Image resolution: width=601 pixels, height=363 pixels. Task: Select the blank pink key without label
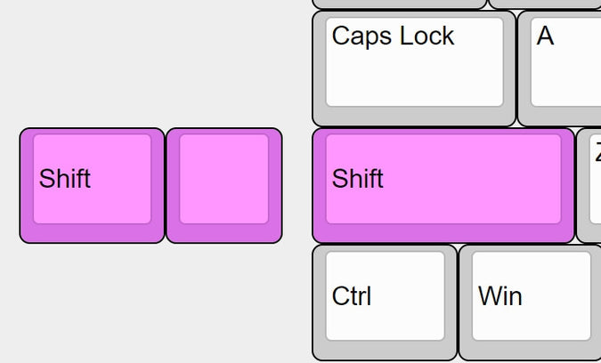click(224, 185)
